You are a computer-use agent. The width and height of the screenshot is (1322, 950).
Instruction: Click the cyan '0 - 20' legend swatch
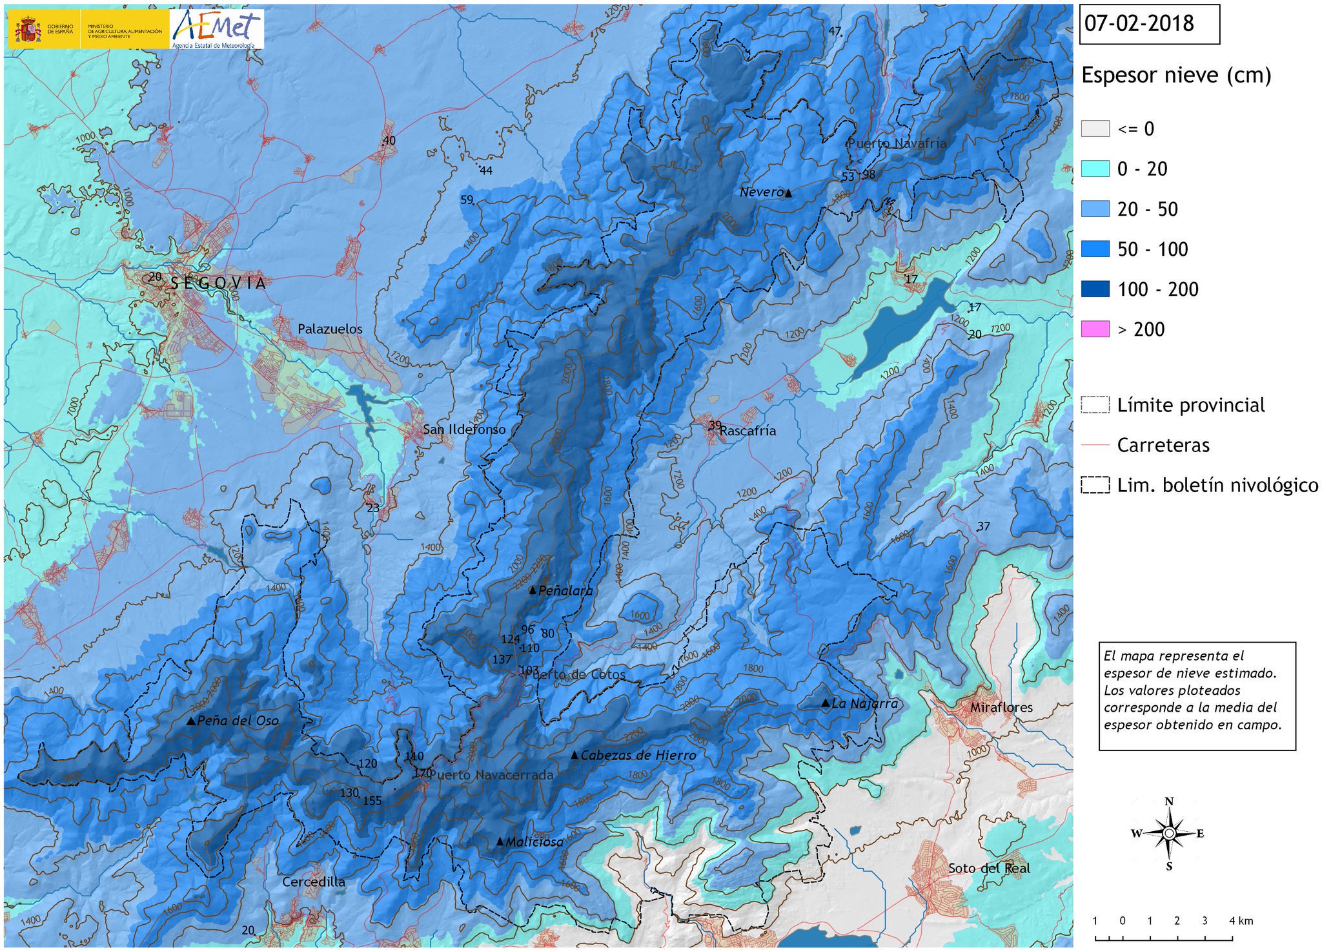click(1095, 169)
